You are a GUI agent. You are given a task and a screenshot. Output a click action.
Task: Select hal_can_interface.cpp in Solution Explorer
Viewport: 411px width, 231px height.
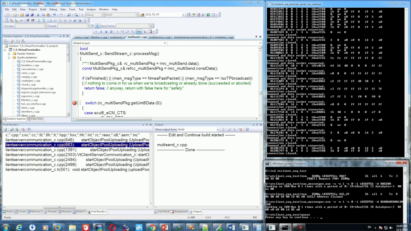33,104
